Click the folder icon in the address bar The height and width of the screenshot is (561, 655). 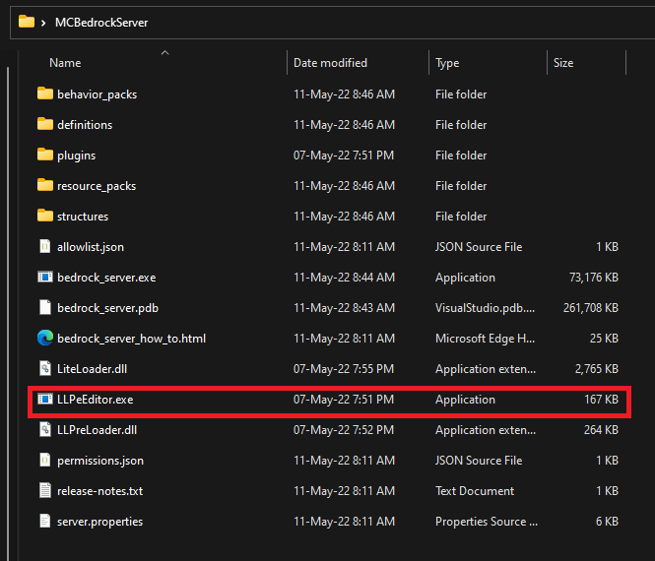[x=27, y=22]
